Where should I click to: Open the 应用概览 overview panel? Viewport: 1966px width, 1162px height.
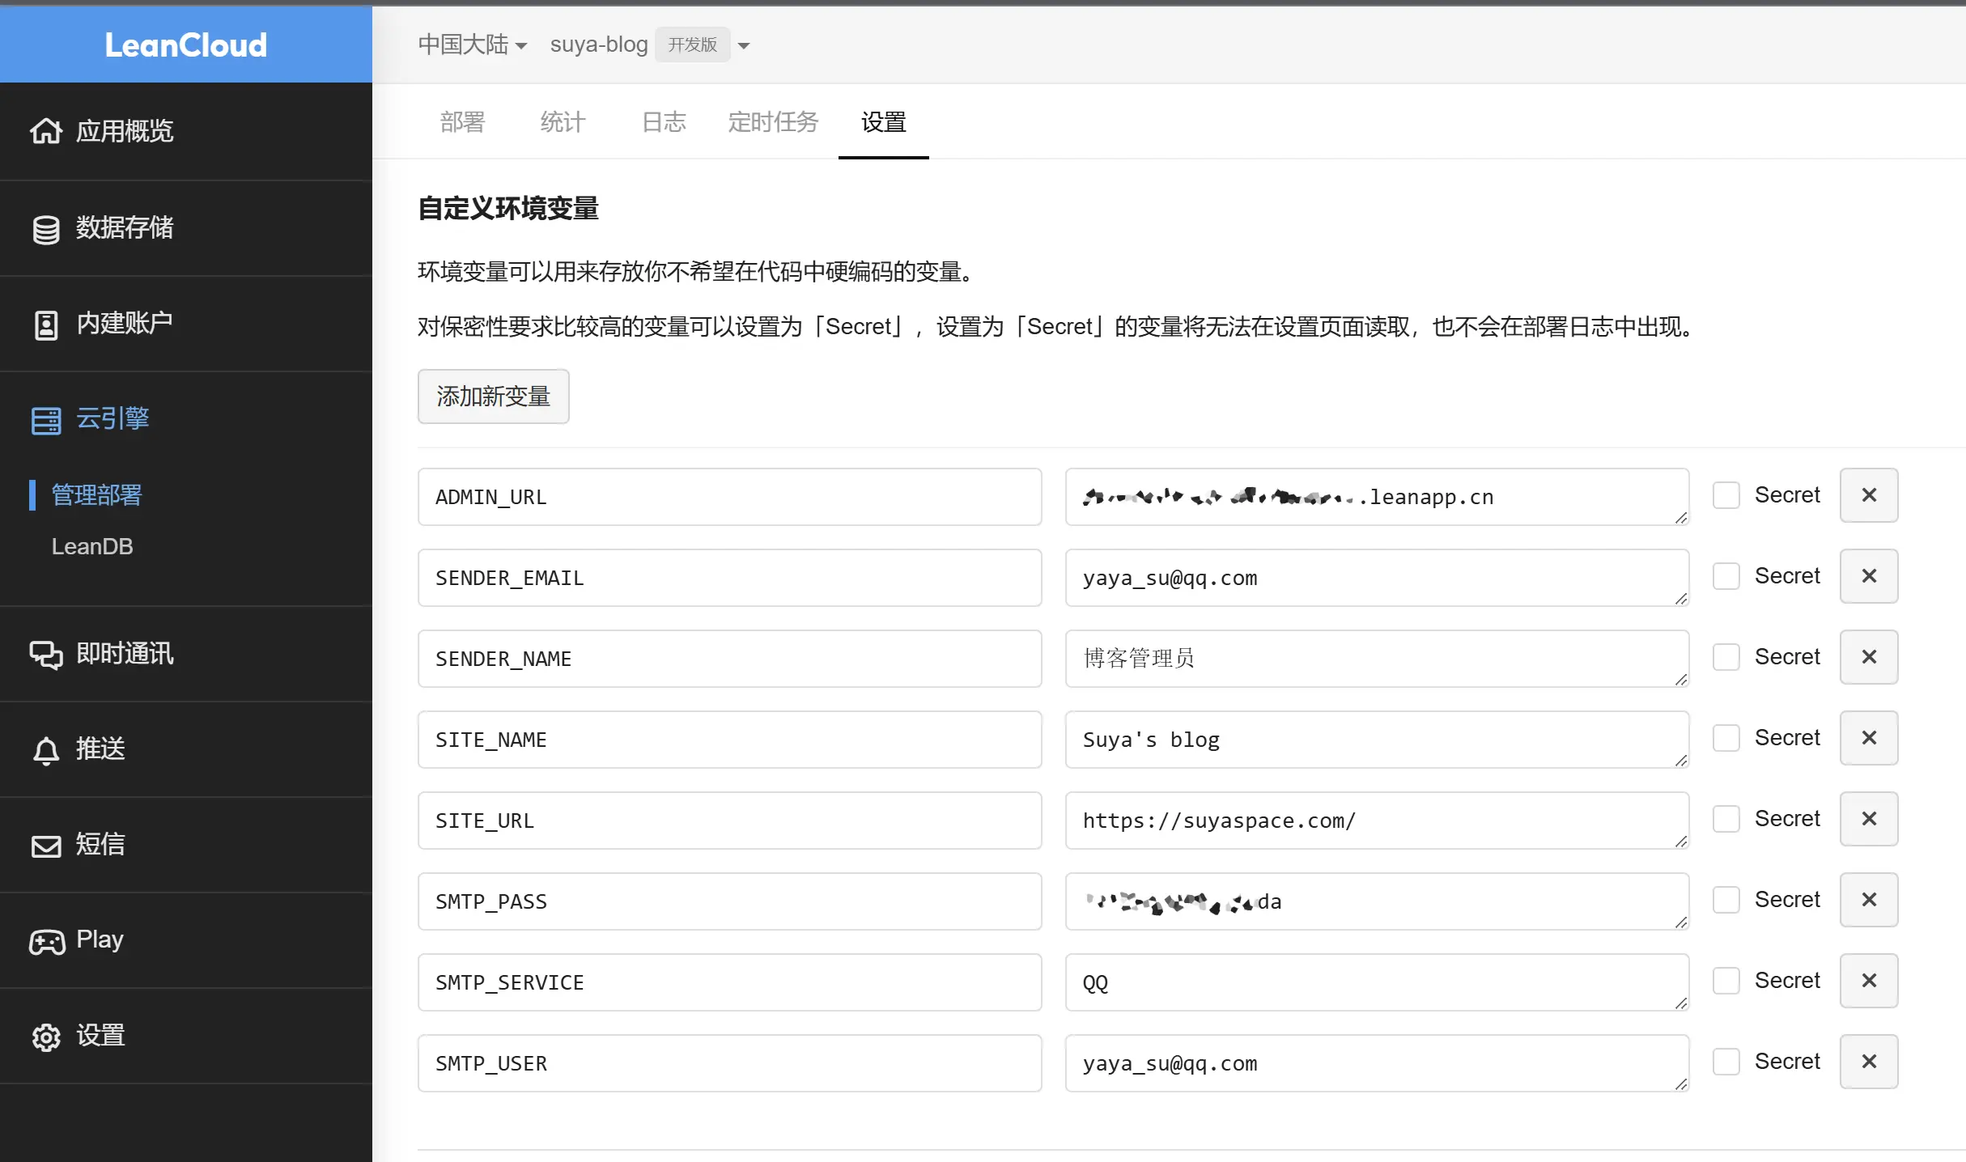click(x=124, y=130)
